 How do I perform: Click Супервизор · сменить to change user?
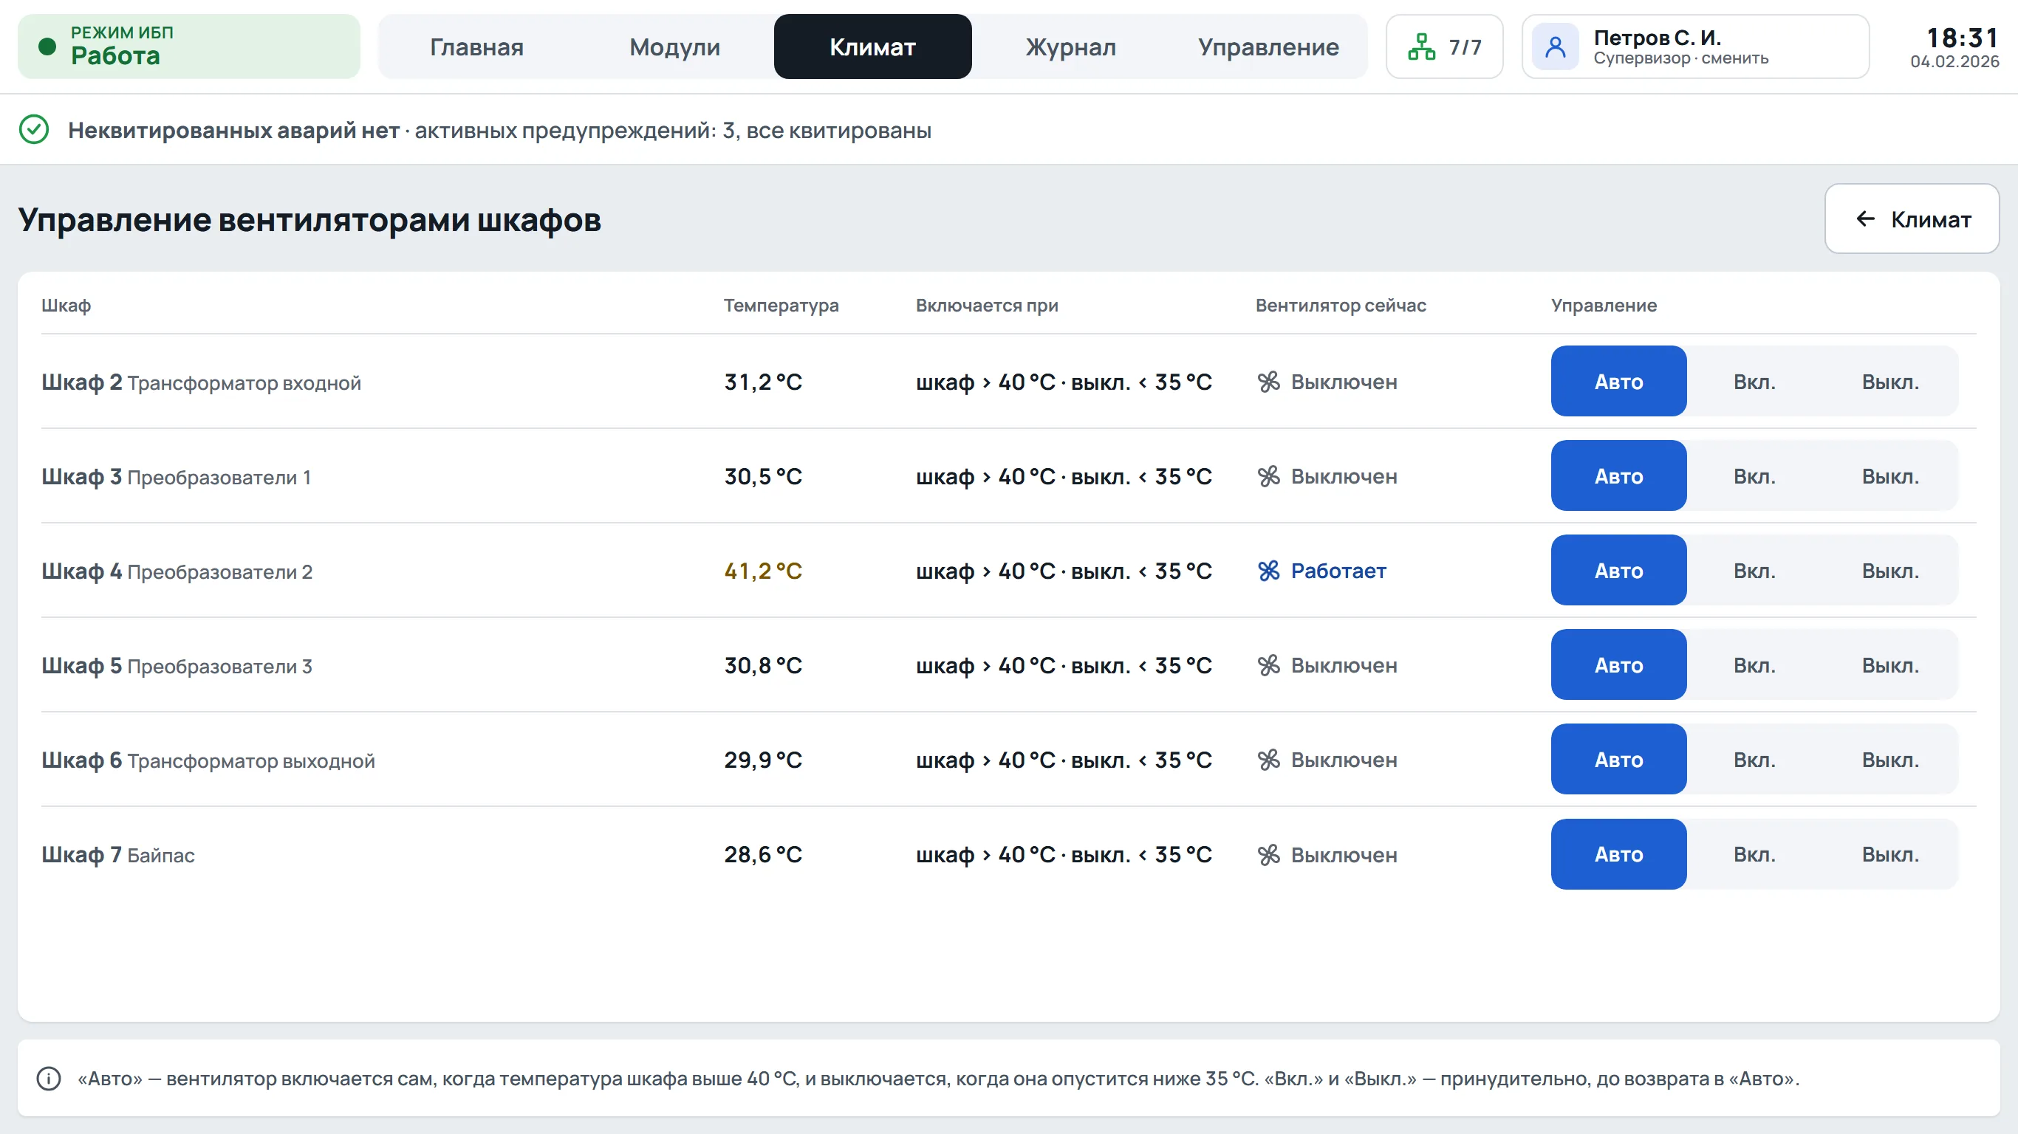point(1680,59)
